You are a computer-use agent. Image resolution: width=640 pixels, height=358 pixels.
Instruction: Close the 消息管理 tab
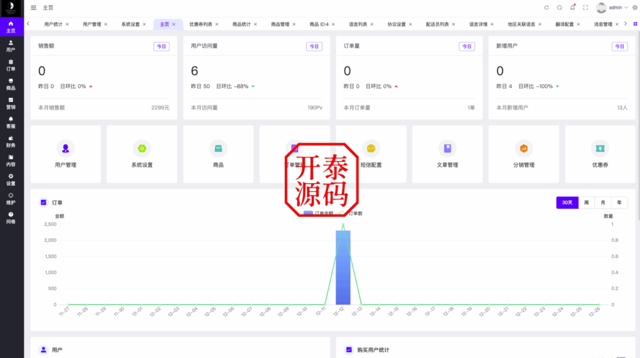pos(617,24)
